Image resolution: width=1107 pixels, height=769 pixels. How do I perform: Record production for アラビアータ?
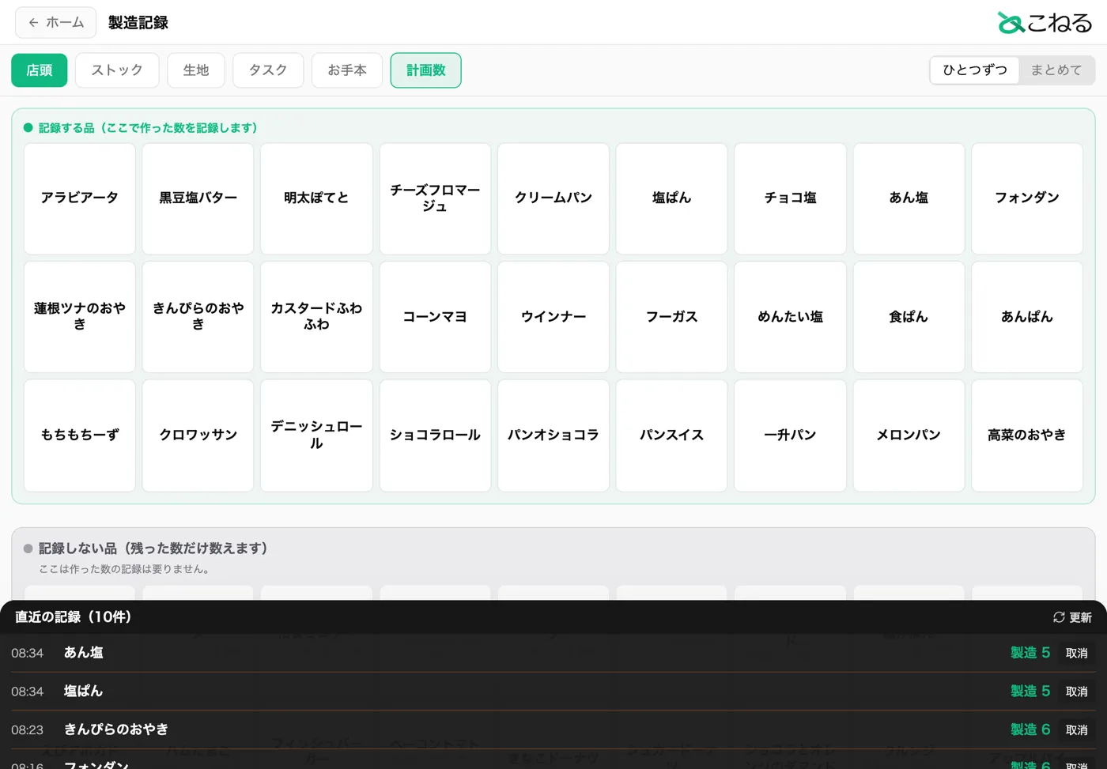coord(80,198)
